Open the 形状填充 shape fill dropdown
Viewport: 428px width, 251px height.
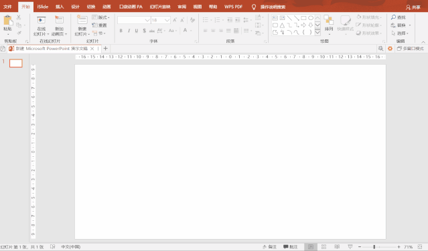pos(369,17)
